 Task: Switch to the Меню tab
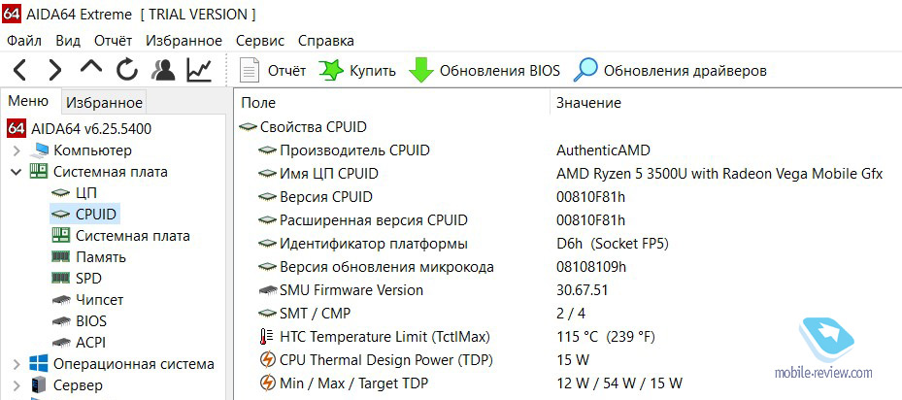(x=28, y=101)
